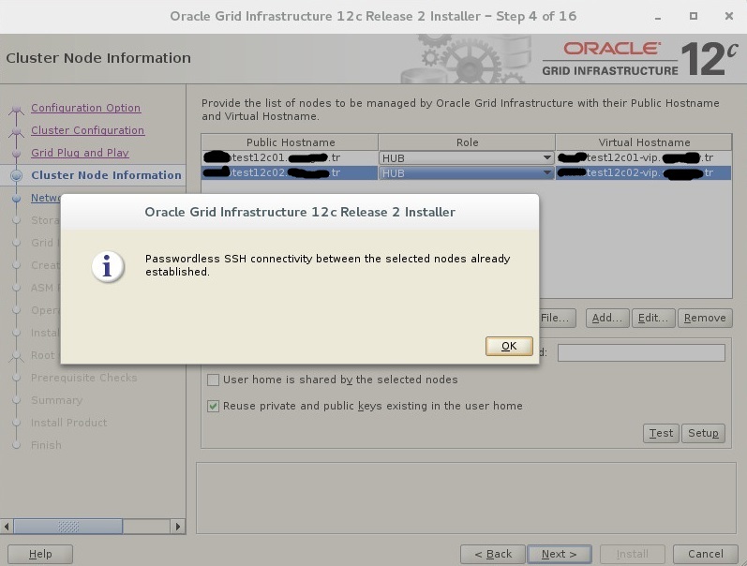Open the Configuration Option step link
This screenshot has width=747, height=566.
[x=85, y=108]
